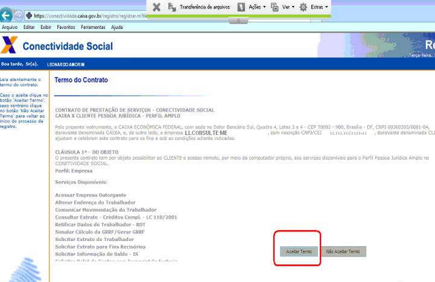Image resolution: width=435 pixels, height=282 pixels.
Task: Click the browser address bar URL
Action: click(x=90, y=16)
